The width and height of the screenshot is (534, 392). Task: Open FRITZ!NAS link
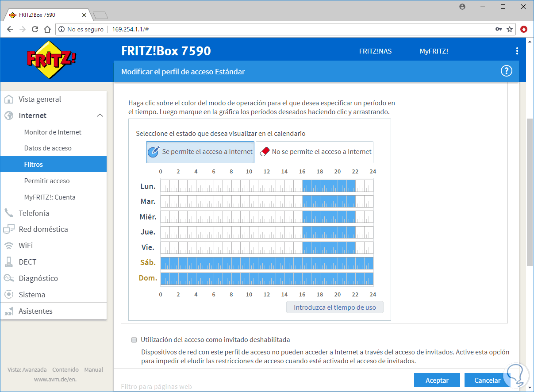point(375,51)
